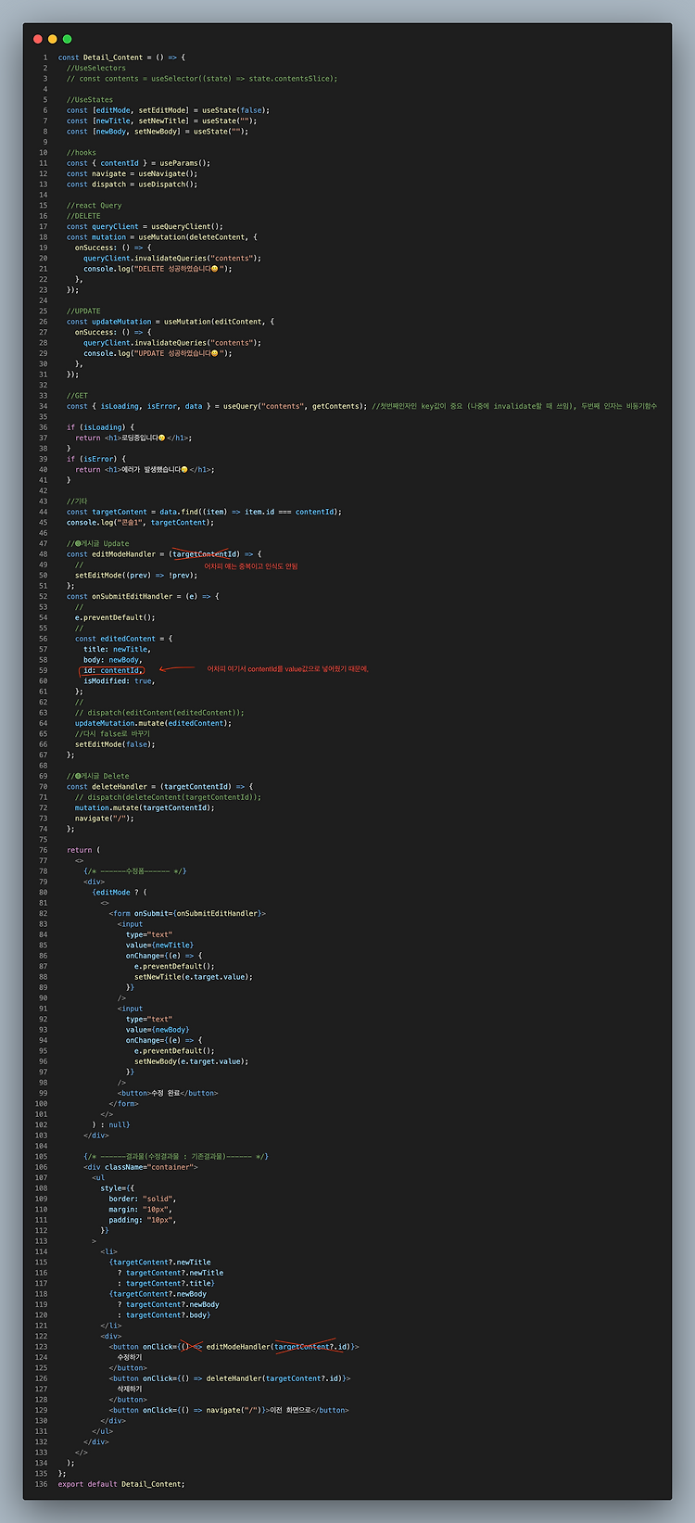Click line 'const [newBody, setNewBody] = useState("");'
Viewport: 695px width, 1523px height.
tap(158, 132)
